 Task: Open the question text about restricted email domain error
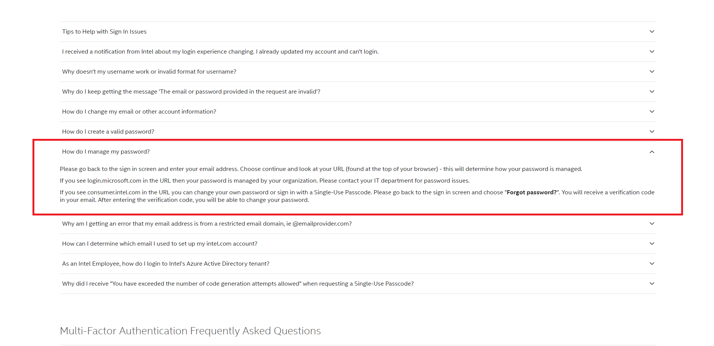tap(207, 224)
